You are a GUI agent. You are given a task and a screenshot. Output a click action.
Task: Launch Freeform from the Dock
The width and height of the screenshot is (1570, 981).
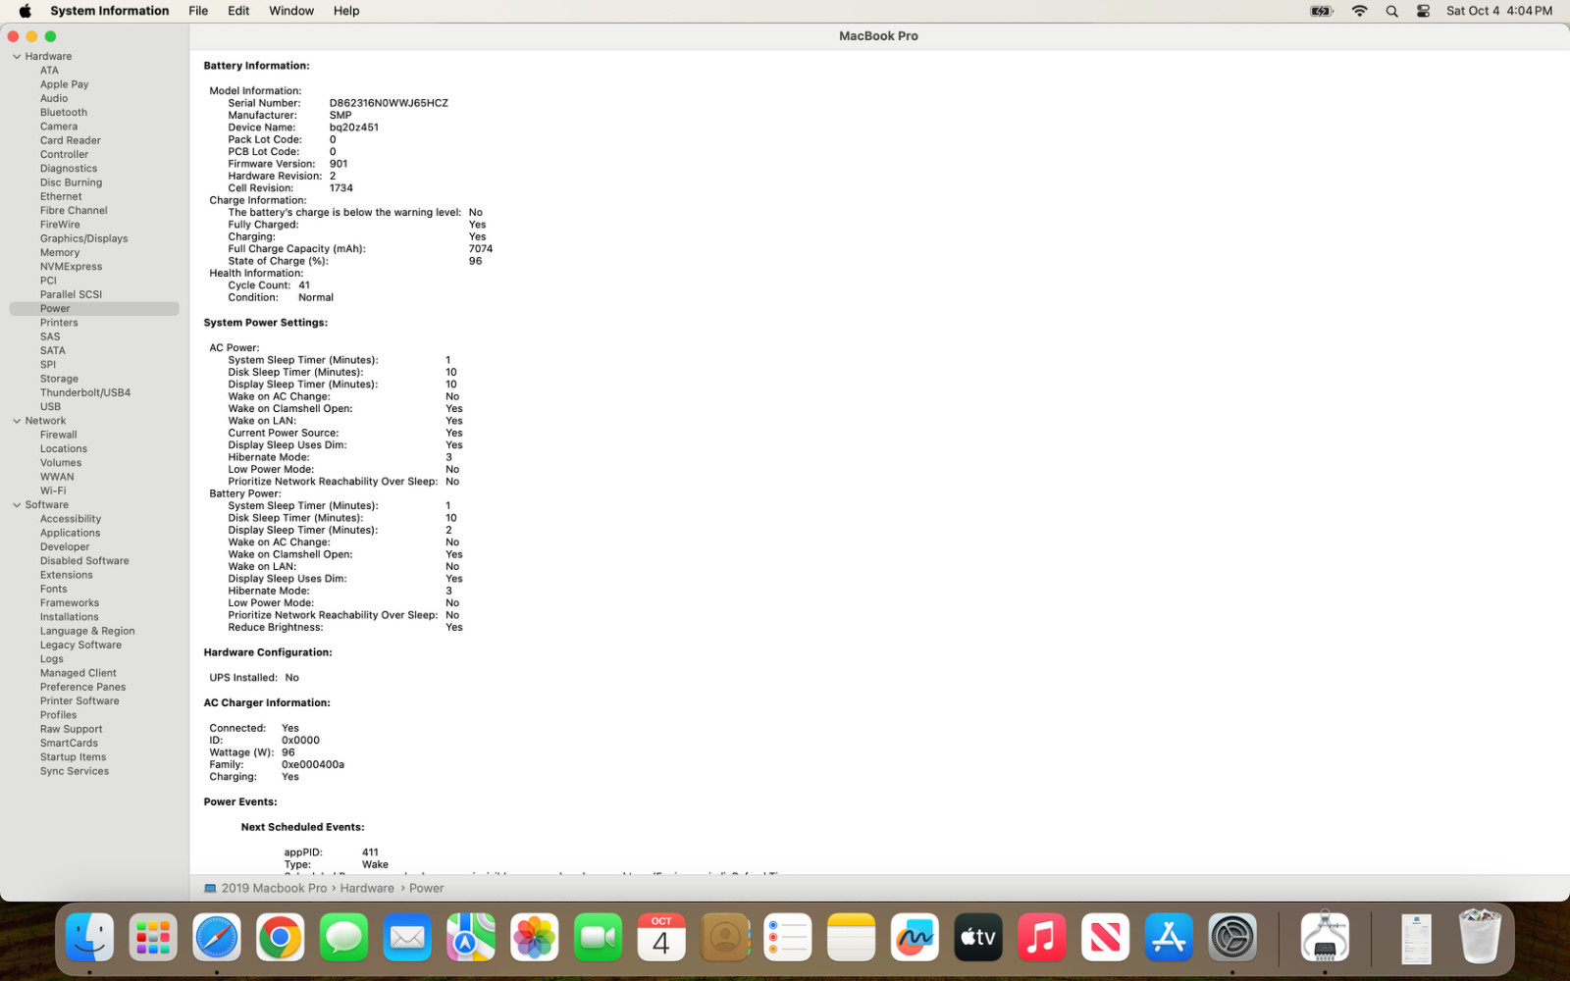(915, 937)
